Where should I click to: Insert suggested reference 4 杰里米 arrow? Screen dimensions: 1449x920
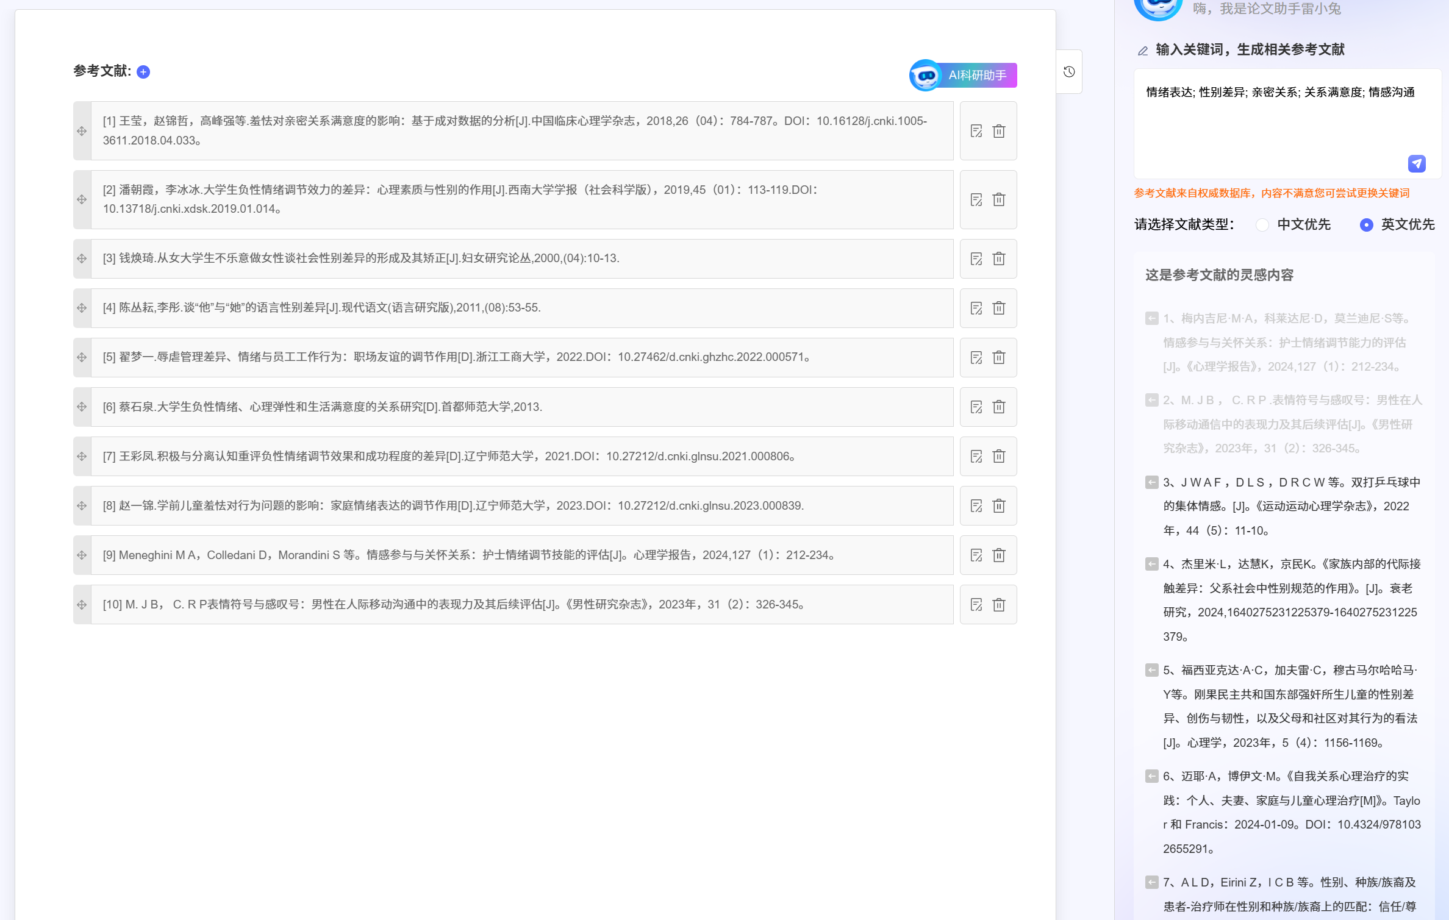tap(1151, 564)
